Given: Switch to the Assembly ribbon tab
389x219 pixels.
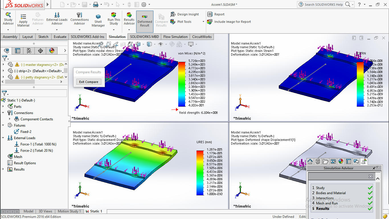Looking at the screenshot, I should click(10, 37).
